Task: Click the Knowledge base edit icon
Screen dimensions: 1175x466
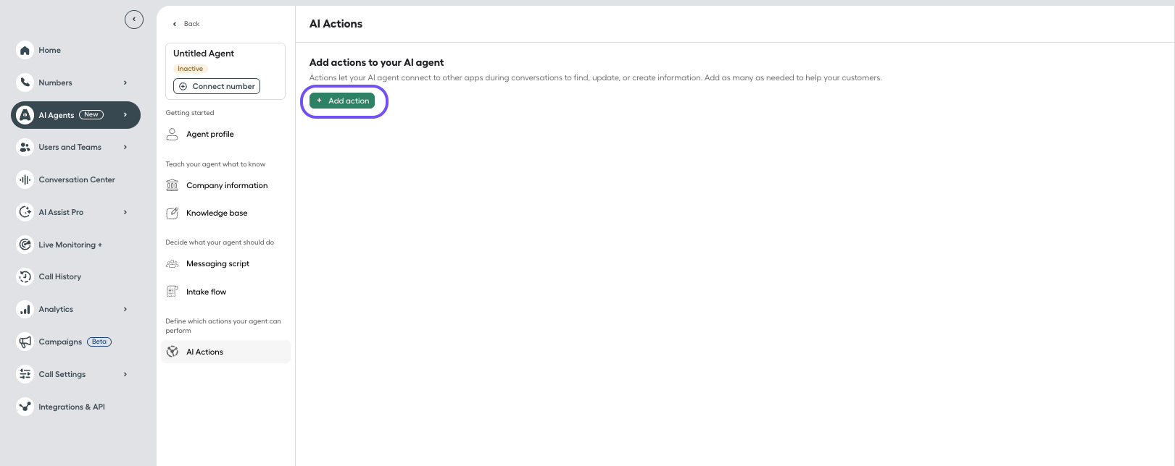Action: click(173, 213)
